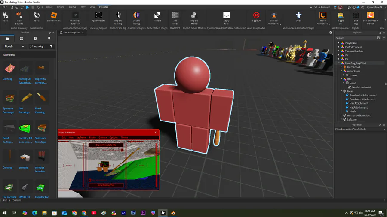Image resolution: width=387 pixels, height=217 pixels.
Task: Click New Moon 2 File button
Action: 106,185
